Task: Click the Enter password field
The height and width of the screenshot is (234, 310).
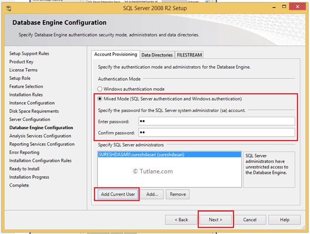Action: (217, 121)
